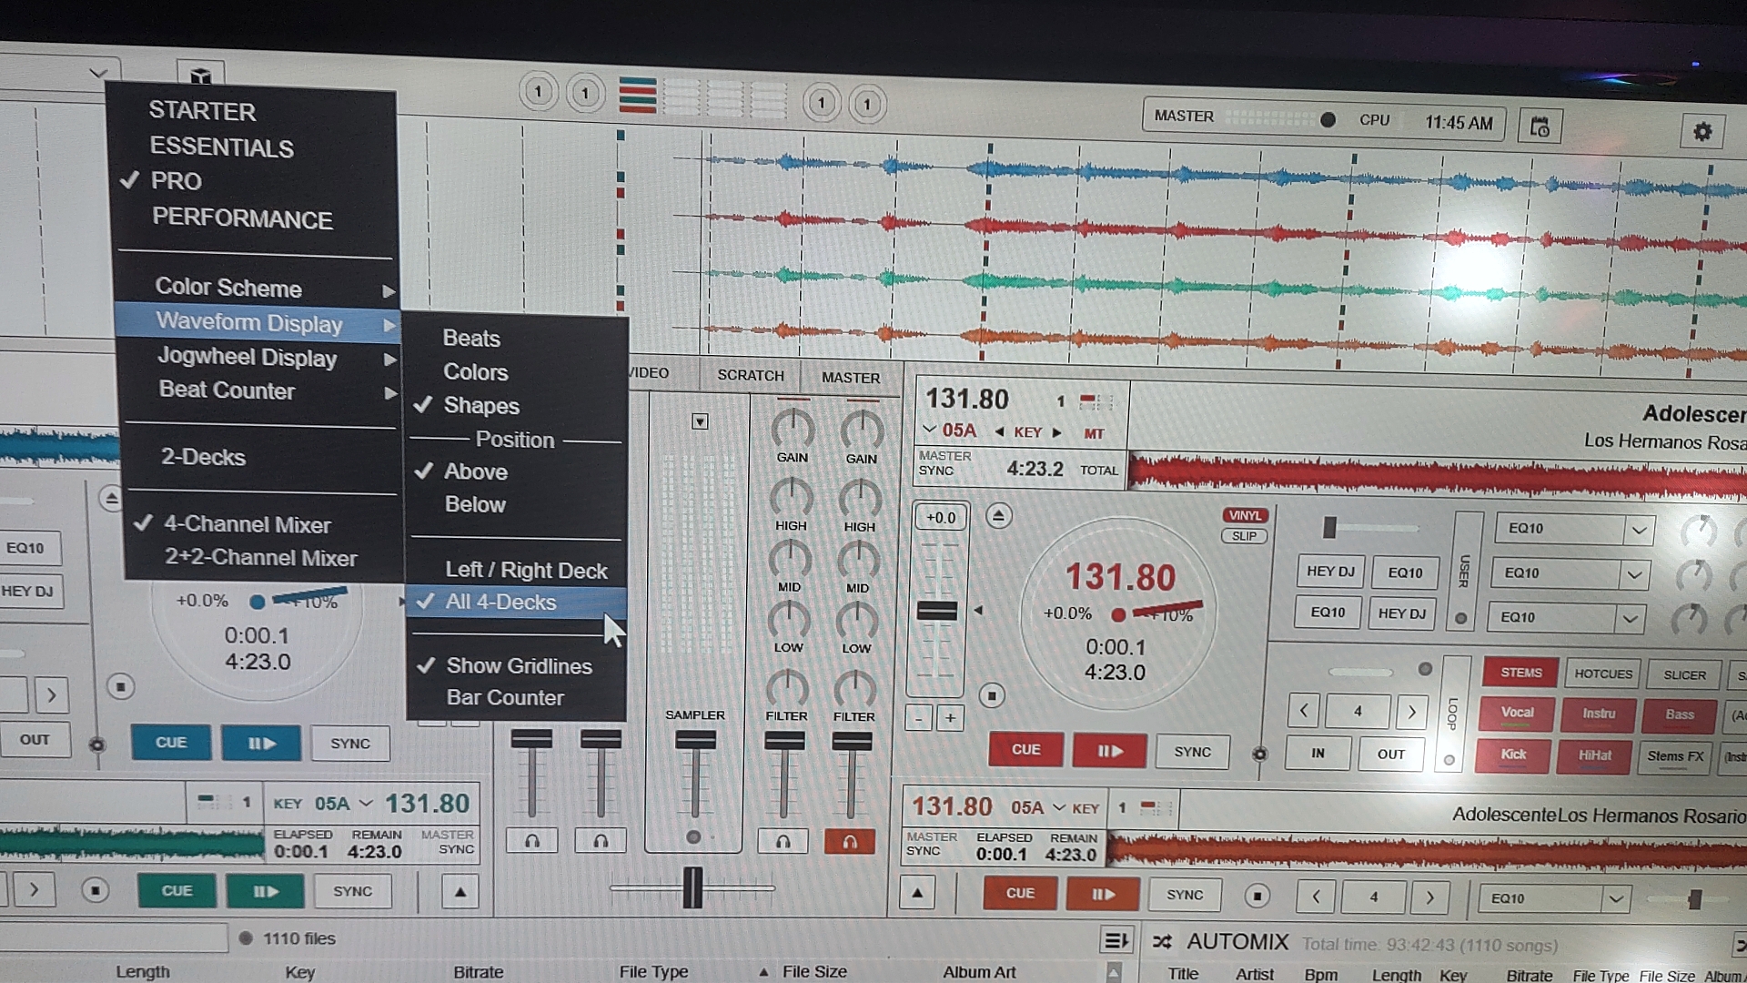The height and width of the screenshot is (983, 1747).
Task: Click the key left arrow on the right deck
Action: click(1000, 432)
